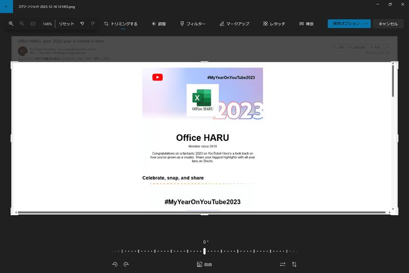409x273 pixels.
Task: Open the 背景 background tab
Action: click(306, 24)
